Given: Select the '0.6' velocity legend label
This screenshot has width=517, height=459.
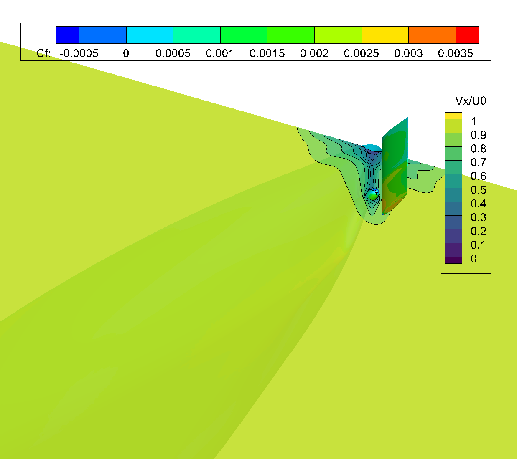Looking at the screenshot, I should [479, 176].
